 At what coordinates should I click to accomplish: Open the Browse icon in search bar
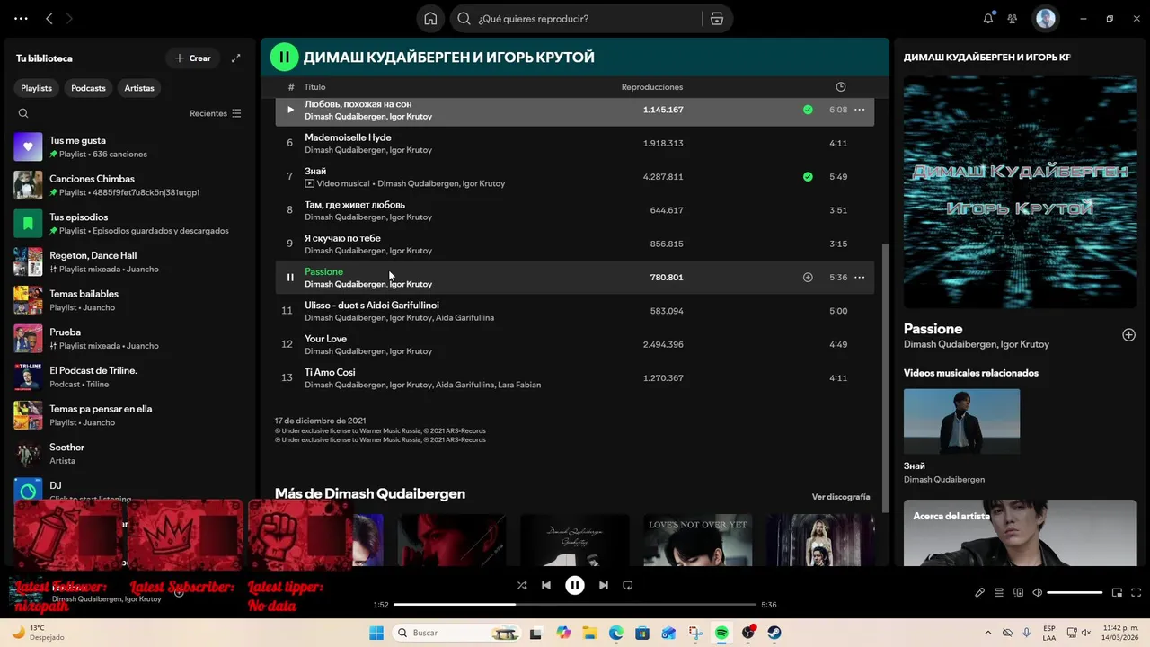716,19
